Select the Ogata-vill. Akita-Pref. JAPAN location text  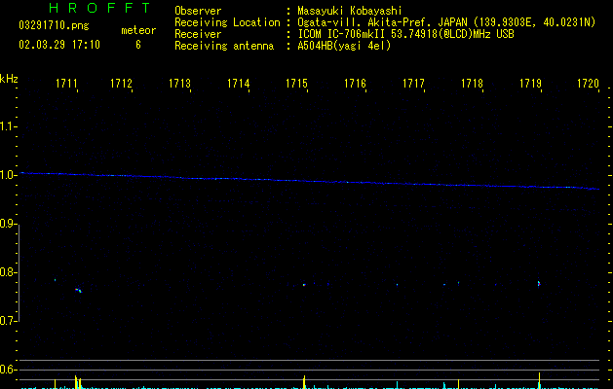446,22
